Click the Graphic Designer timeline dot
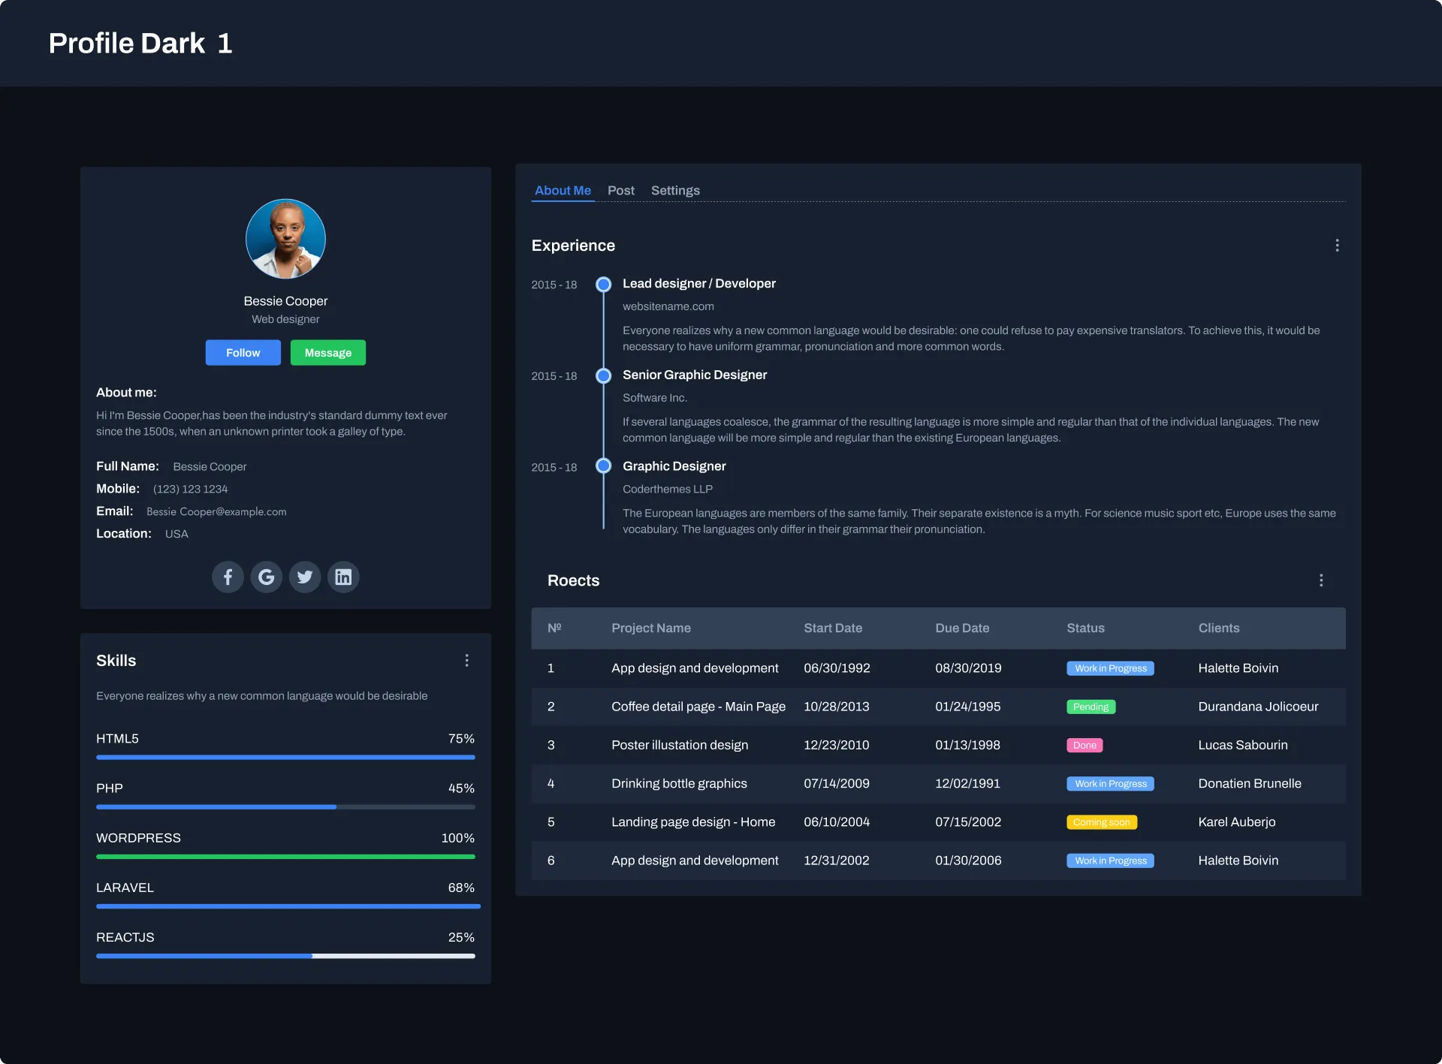Viewport: 1442px width, 1064px height. (603, 466)
